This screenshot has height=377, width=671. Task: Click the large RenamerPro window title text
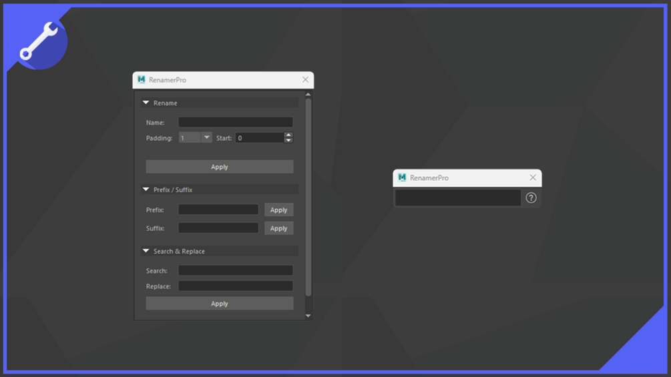pos(168,80)
